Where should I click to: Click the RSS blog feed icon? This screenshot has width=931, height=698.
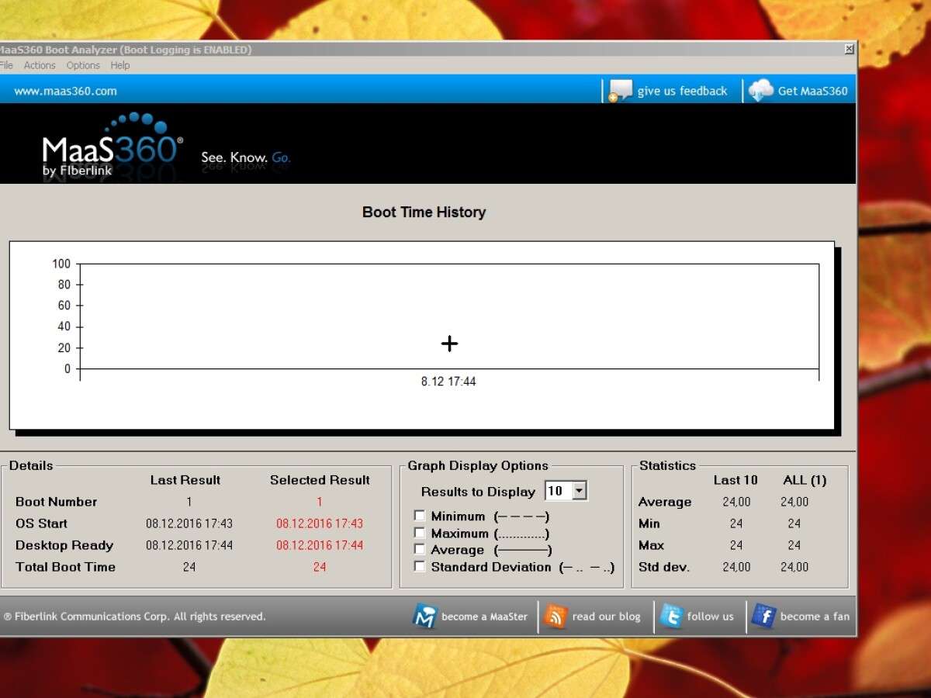click(555, 617)
